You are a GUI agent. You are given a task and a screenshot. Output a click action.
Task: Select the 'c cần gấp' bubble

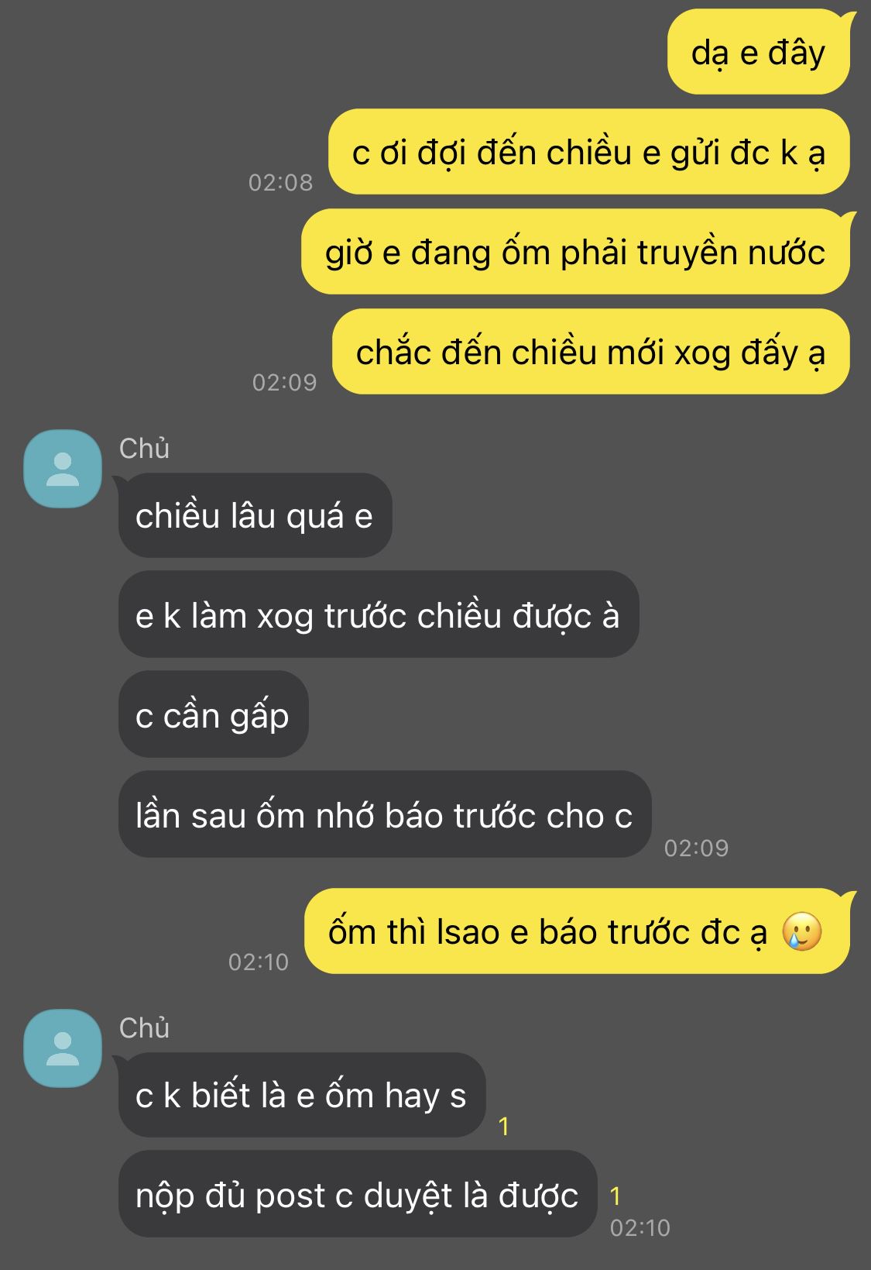click(213, 714)
